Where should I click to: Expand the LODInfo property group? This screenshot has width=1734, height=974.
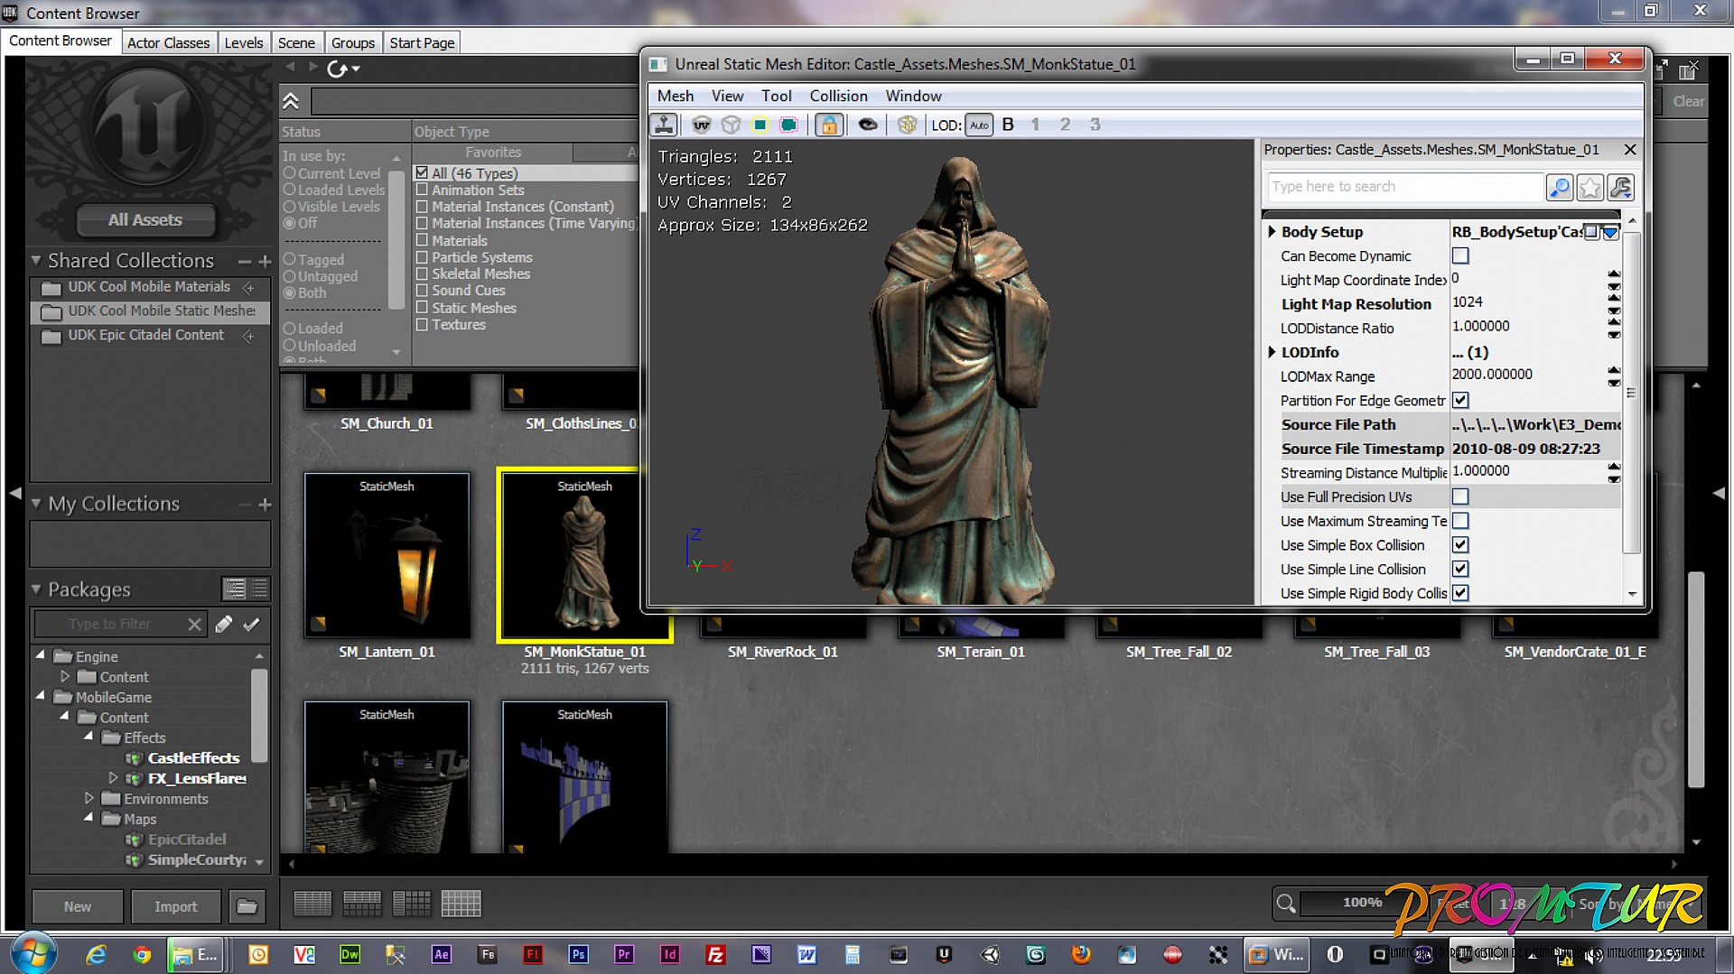[x=1272, y=352]
